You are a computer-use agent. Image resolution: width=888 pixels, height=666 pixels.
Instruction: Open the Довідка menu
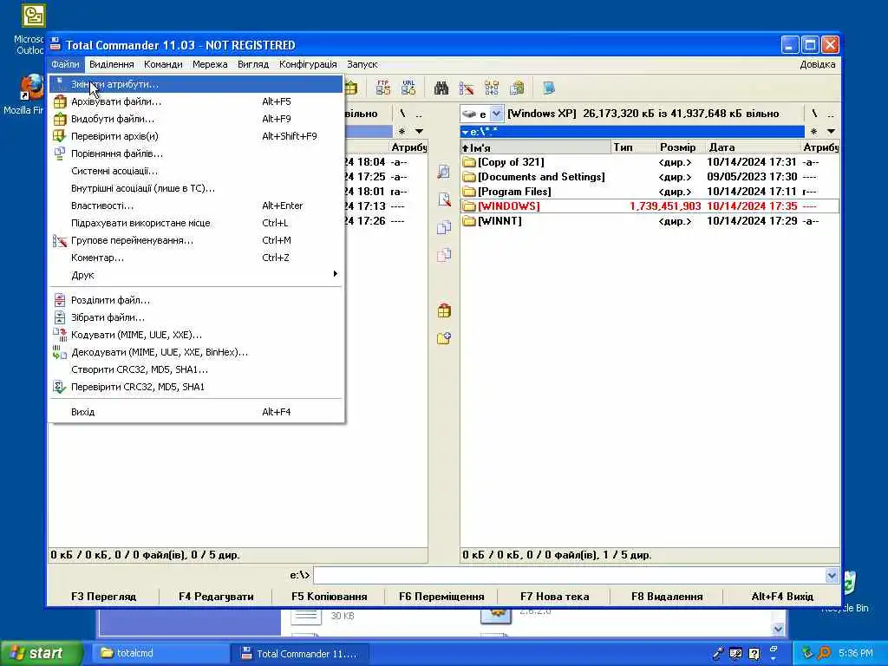tap(817, 64)
